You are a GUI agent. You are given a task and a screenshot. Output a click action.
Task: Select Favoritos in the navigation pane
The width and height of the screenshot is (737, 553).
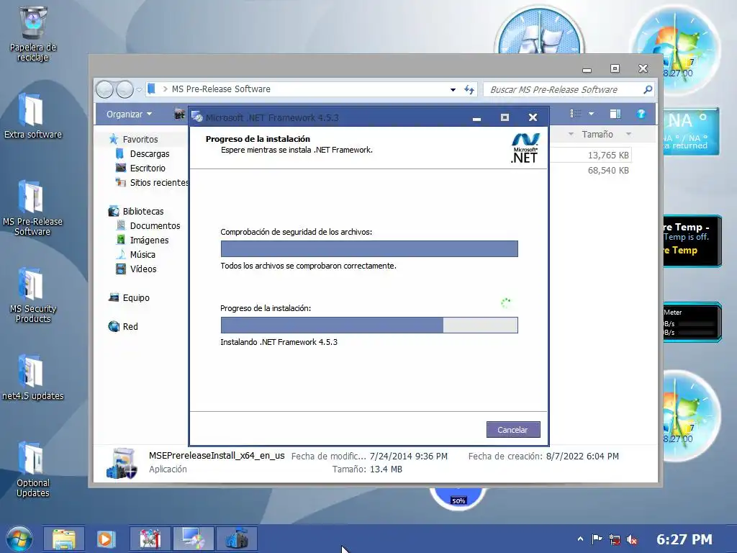140,139
